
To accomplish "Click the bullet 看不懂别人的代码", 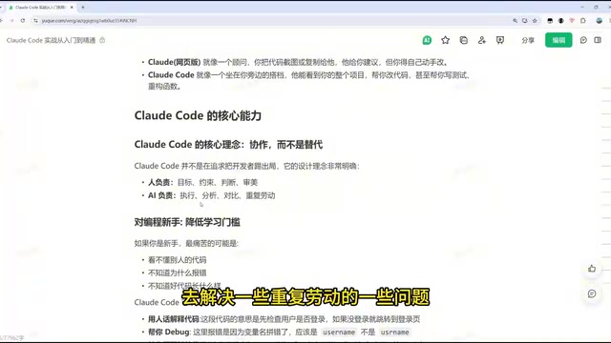I will tap(178, 260).
